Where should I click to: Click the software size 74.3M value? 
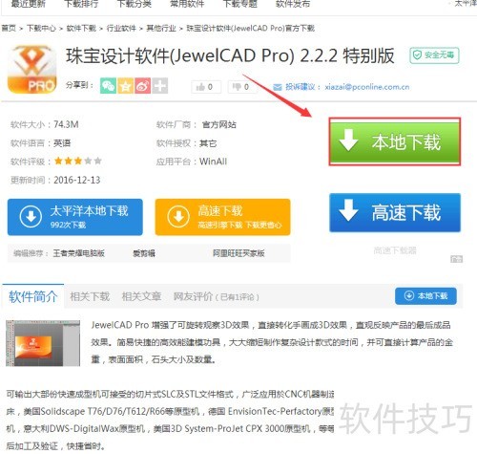click(x=66, y=124)
